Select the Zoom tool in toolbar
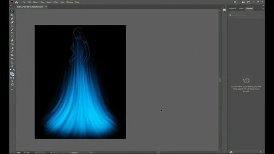 tap(12, 66)
